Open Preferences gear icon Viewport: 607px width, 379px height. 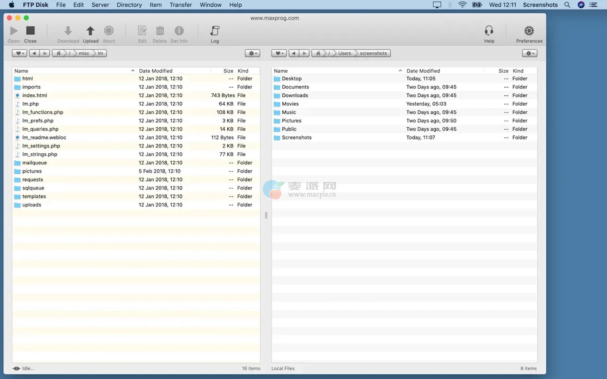pyautogui.click(x=529, y=31)
